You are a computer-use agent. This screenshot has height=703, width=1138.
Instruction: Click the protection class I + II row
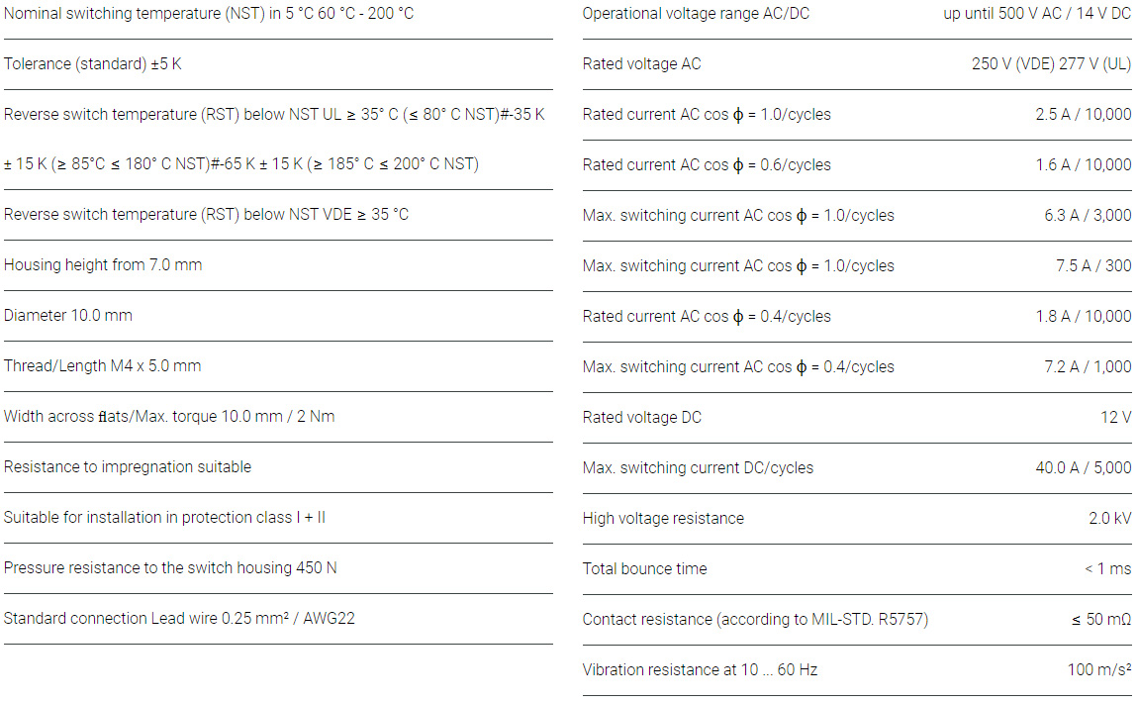(x=164, y=518)
